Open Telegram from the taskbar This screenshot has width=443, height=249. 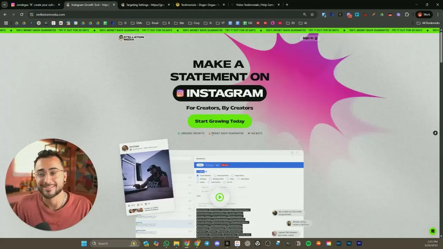(x=207, y=243)
